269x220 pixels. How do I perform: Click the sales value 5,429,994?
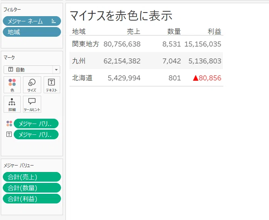click(x=124, y=78)
